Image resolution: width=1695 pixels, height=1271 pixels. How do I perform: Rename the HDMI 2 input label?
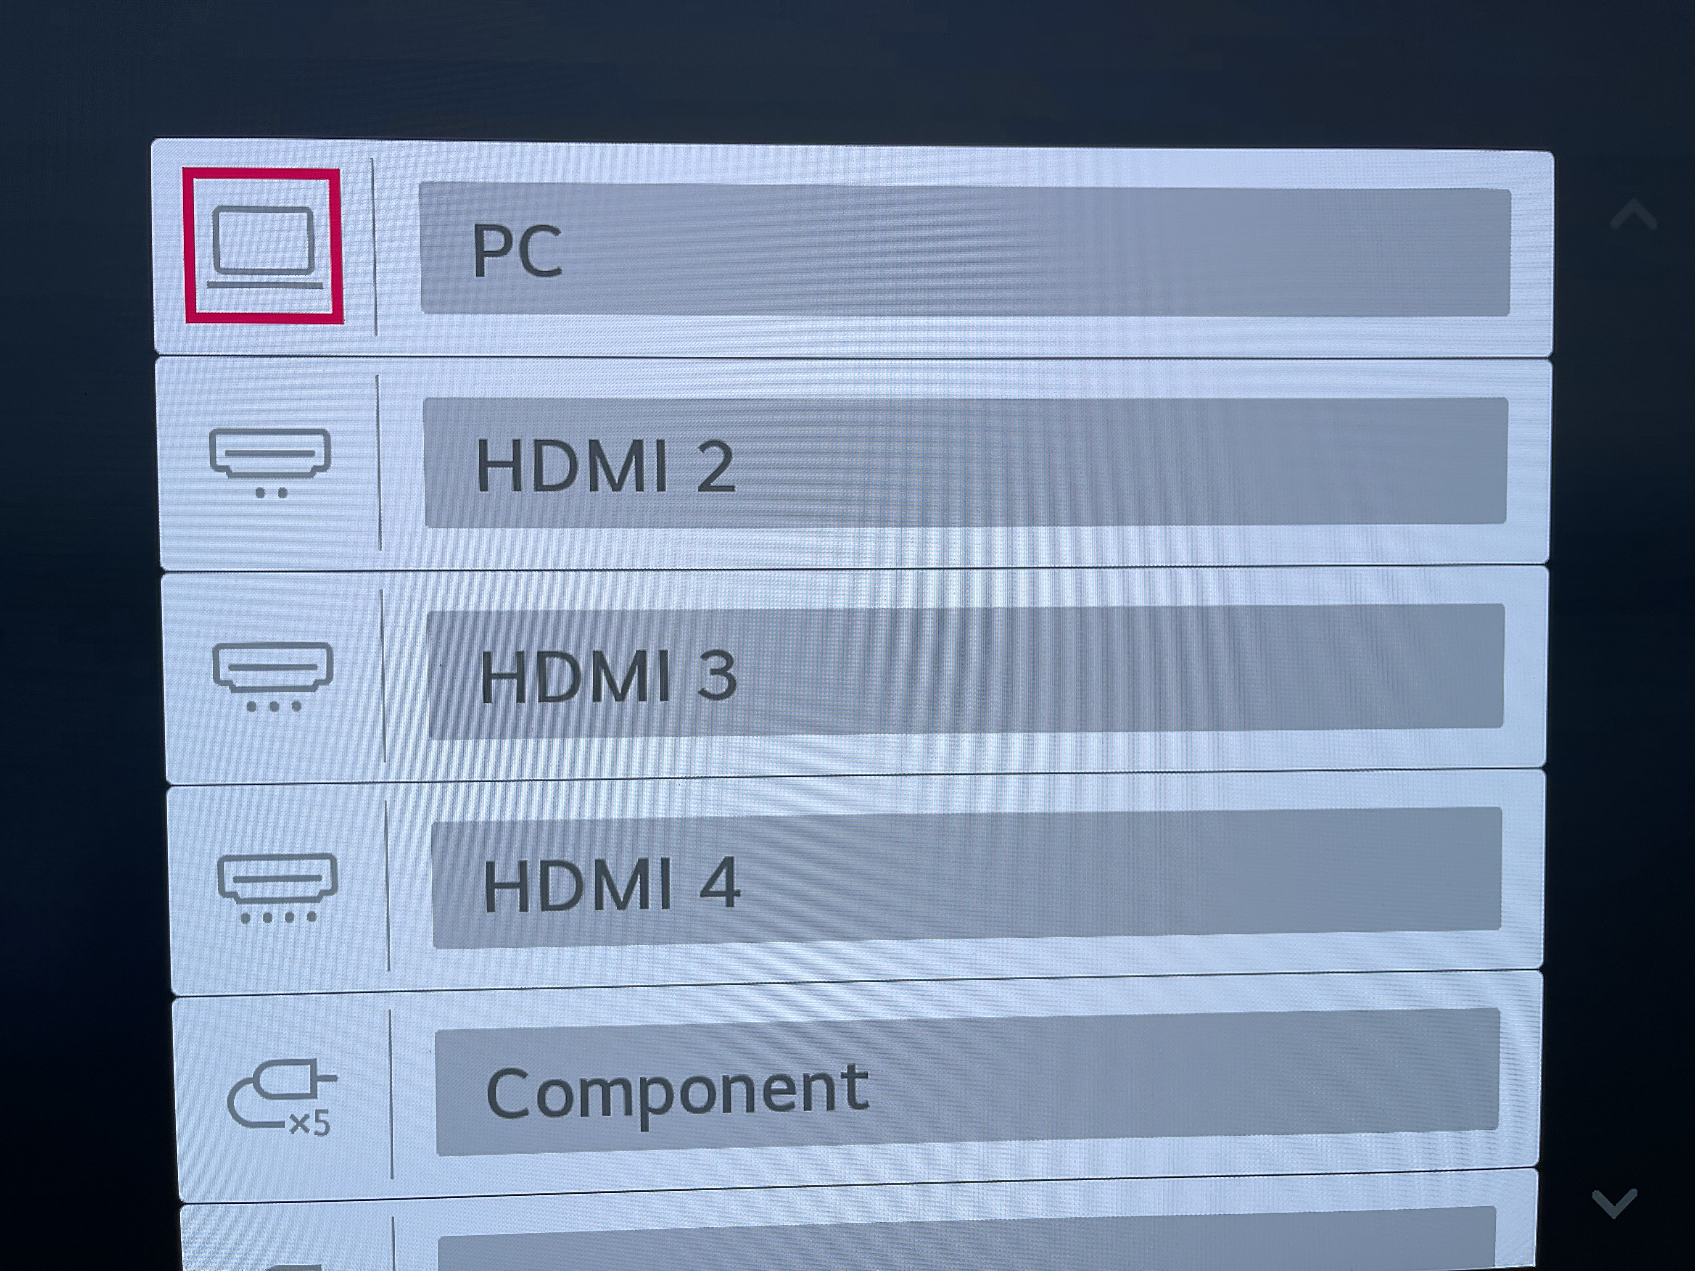(x=966, y=462)
